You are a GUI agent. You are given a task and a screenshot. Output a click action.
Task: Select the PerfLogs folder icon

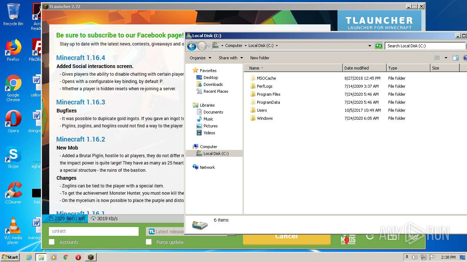(x=253, y=86)
